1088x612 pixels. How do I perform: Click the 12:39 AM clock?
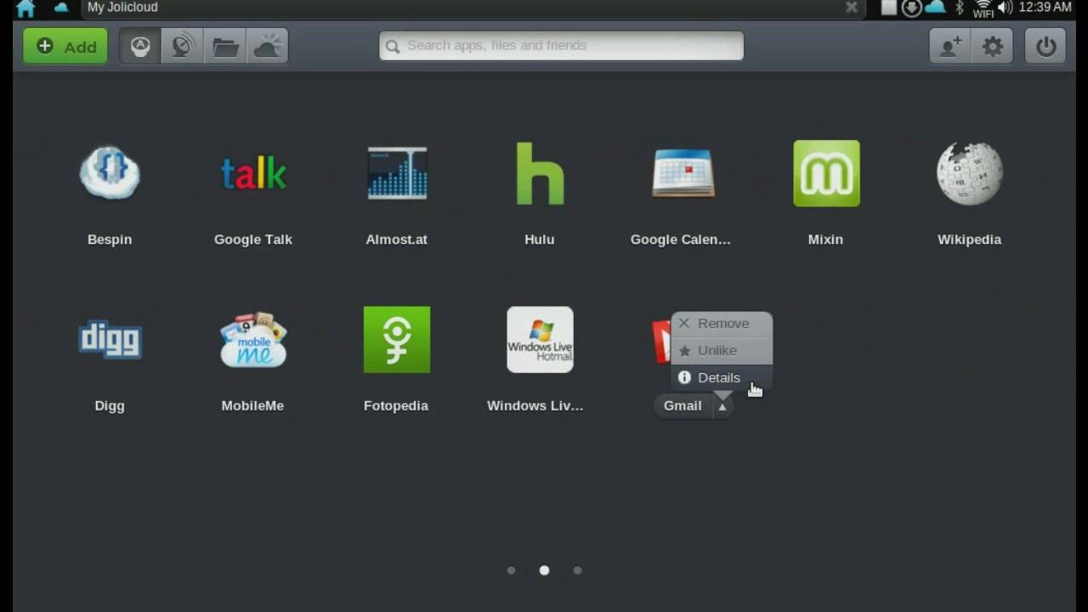pos(1045,8)
